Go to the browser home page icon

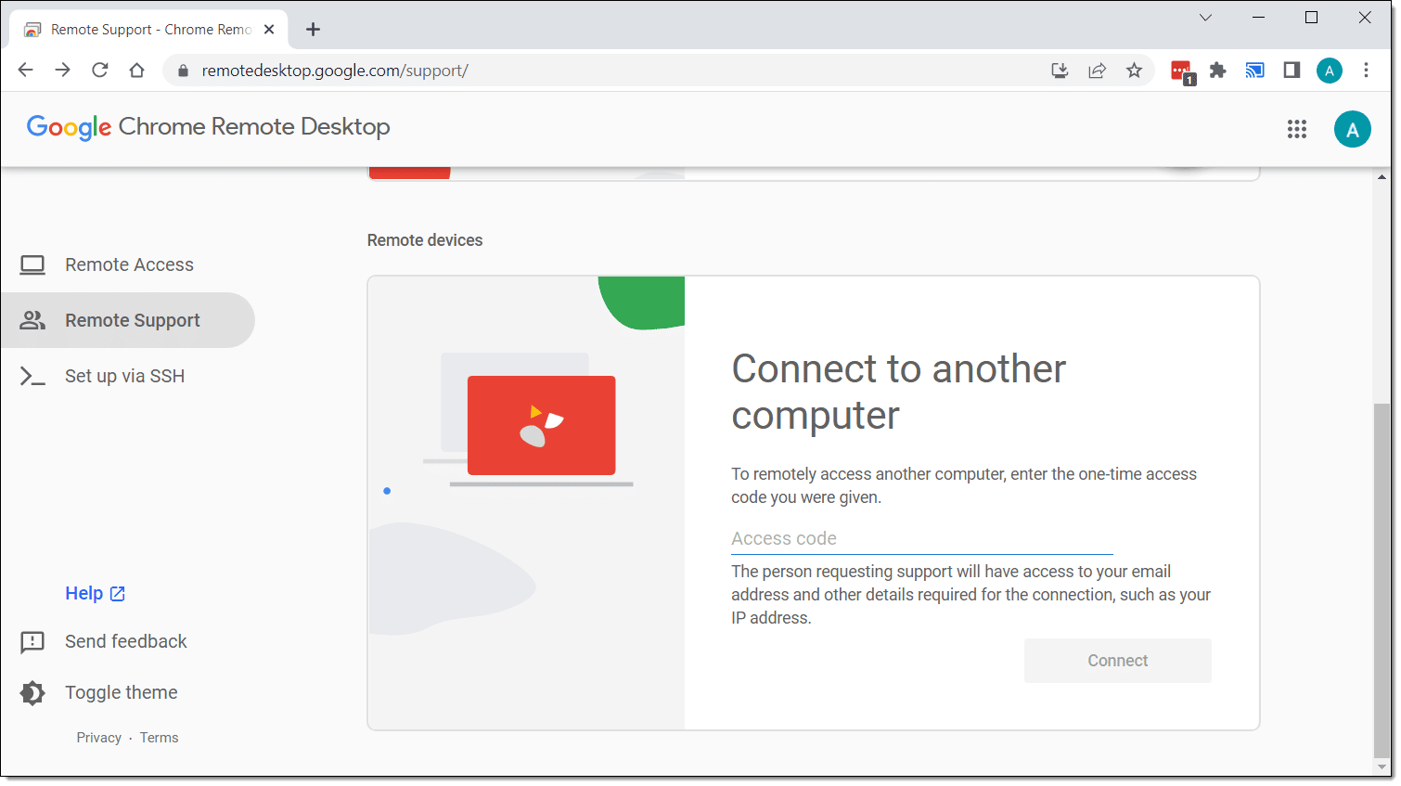pos(137,71)
